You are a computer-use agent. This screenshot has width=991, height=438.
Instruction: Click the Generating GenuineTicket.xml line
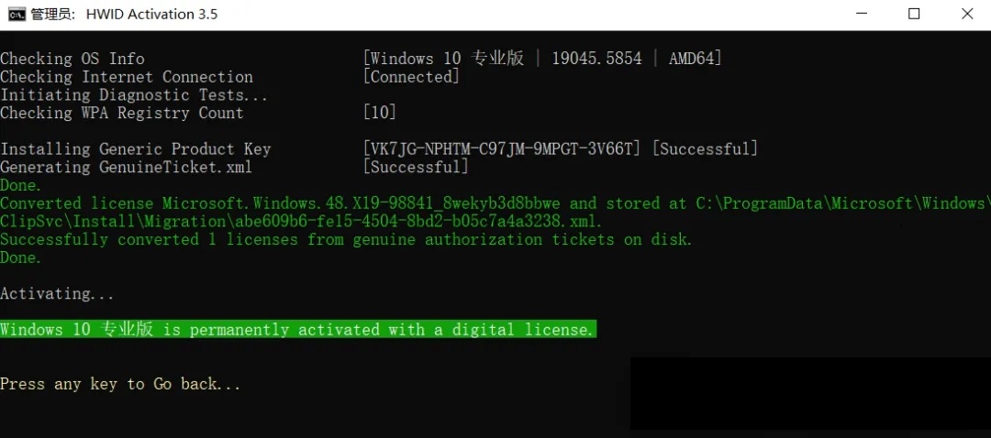126,167
